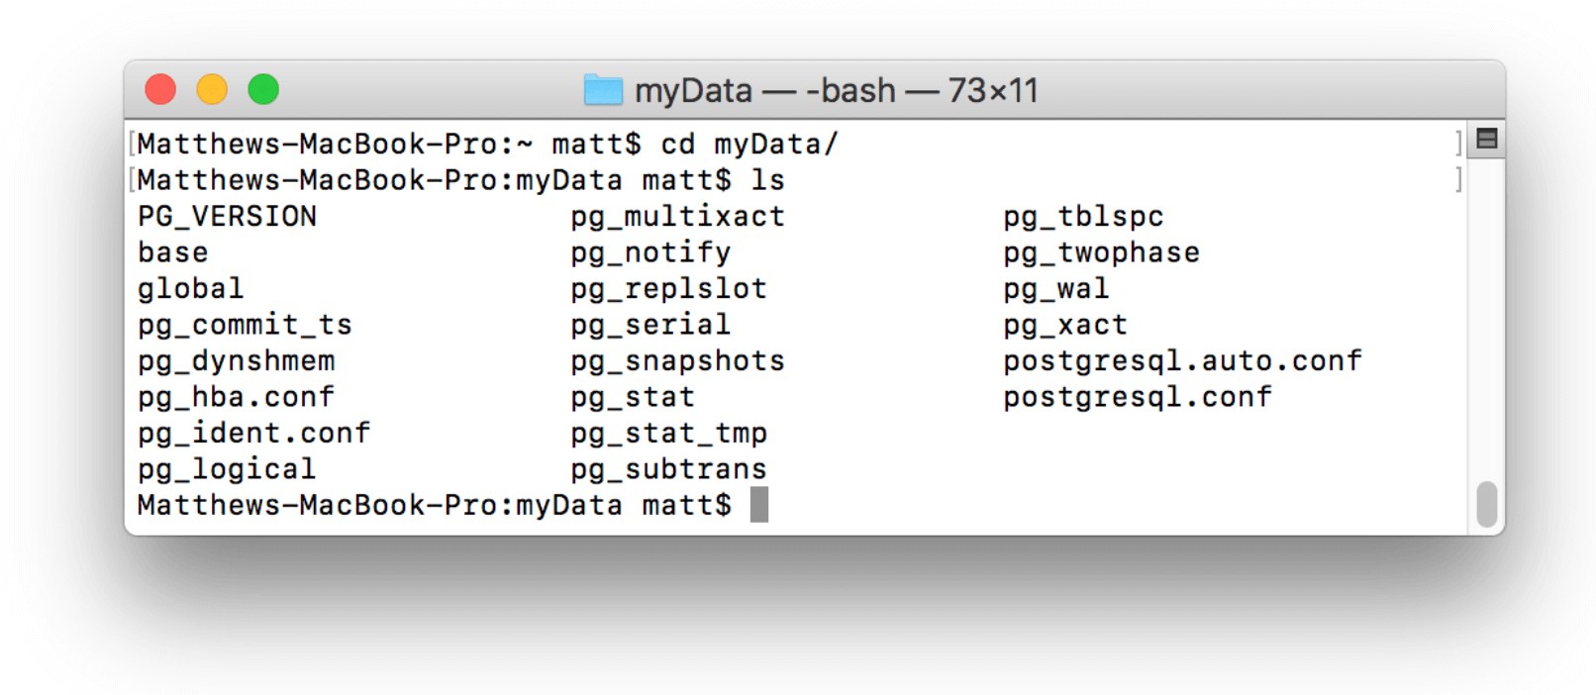Click the pg_tblspc directory listing
This screenshot has height=695, width=1596.
1081,216
